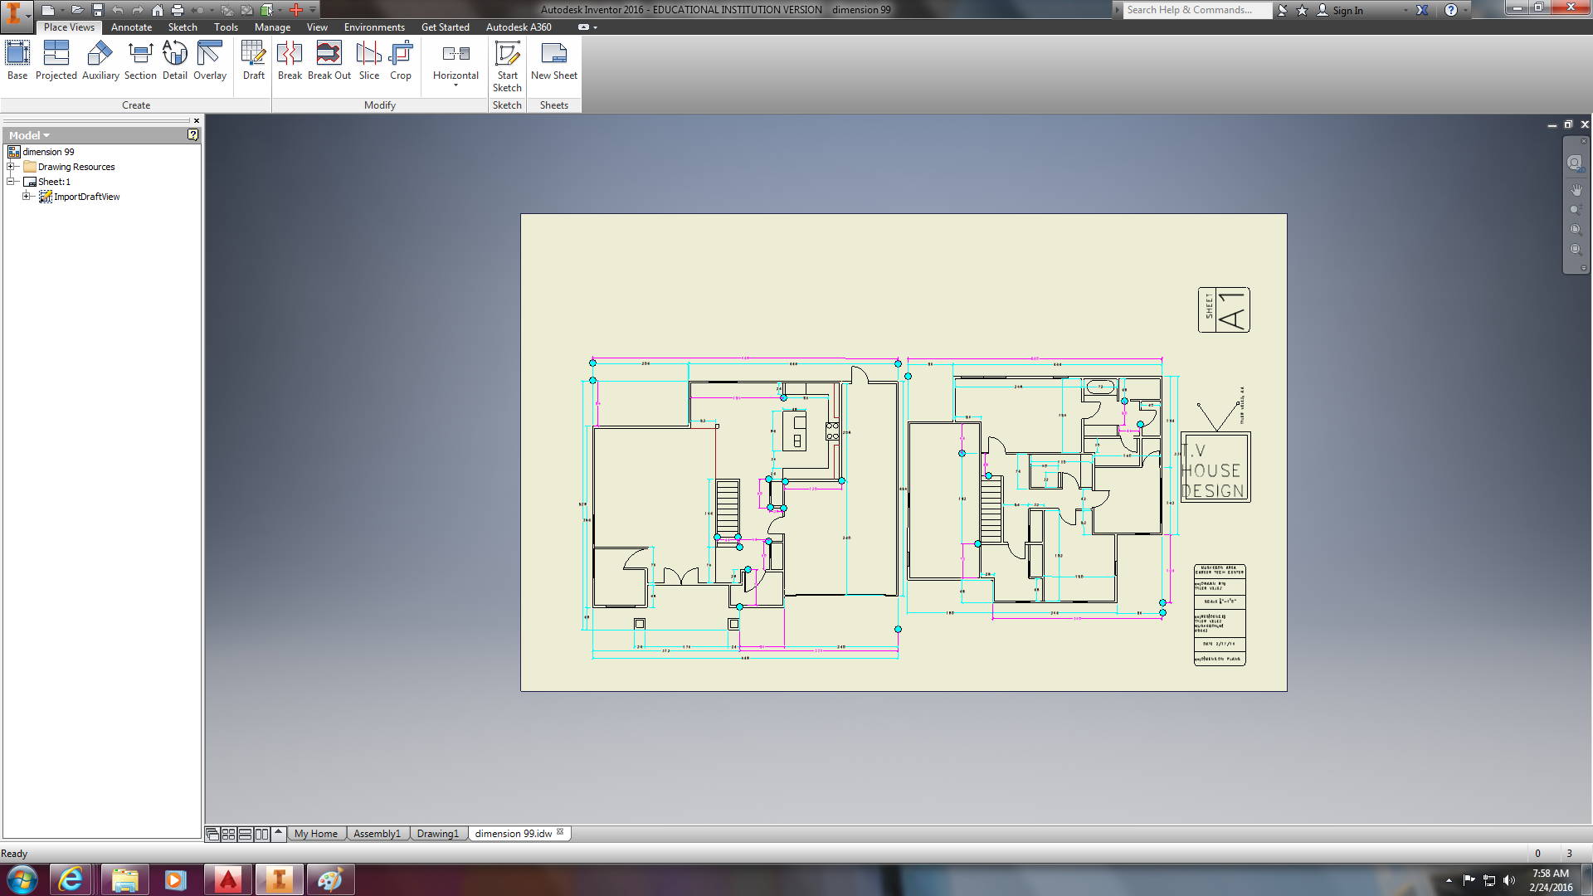Select the Base view tool
Screen dimensions: 1593x896
[17, 61]
